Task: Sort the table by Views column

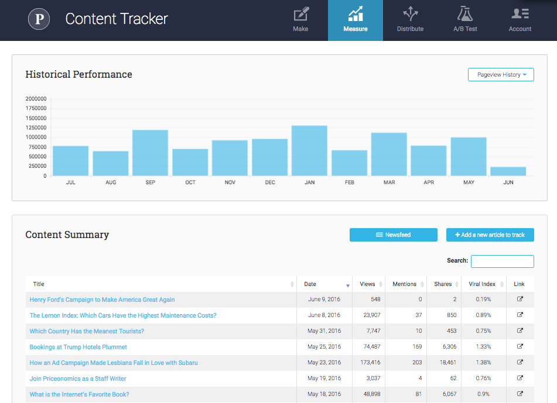Action: [x=368, y=284]
